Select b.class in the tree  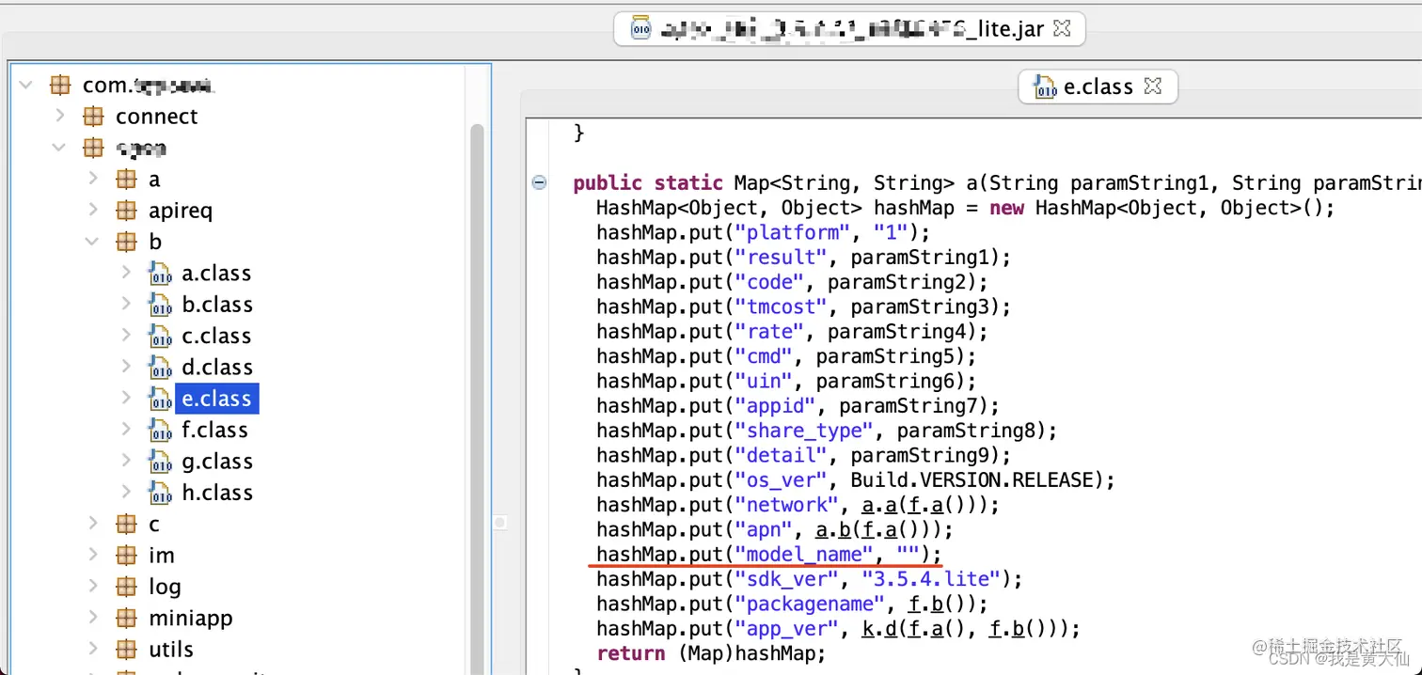(x=217, y=305)
